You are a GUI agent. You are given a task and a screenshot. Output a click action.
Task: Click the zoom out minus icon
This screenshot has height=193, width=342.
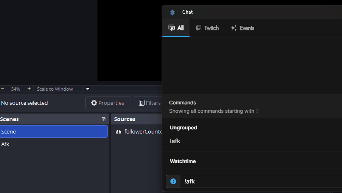pos(2,89)
